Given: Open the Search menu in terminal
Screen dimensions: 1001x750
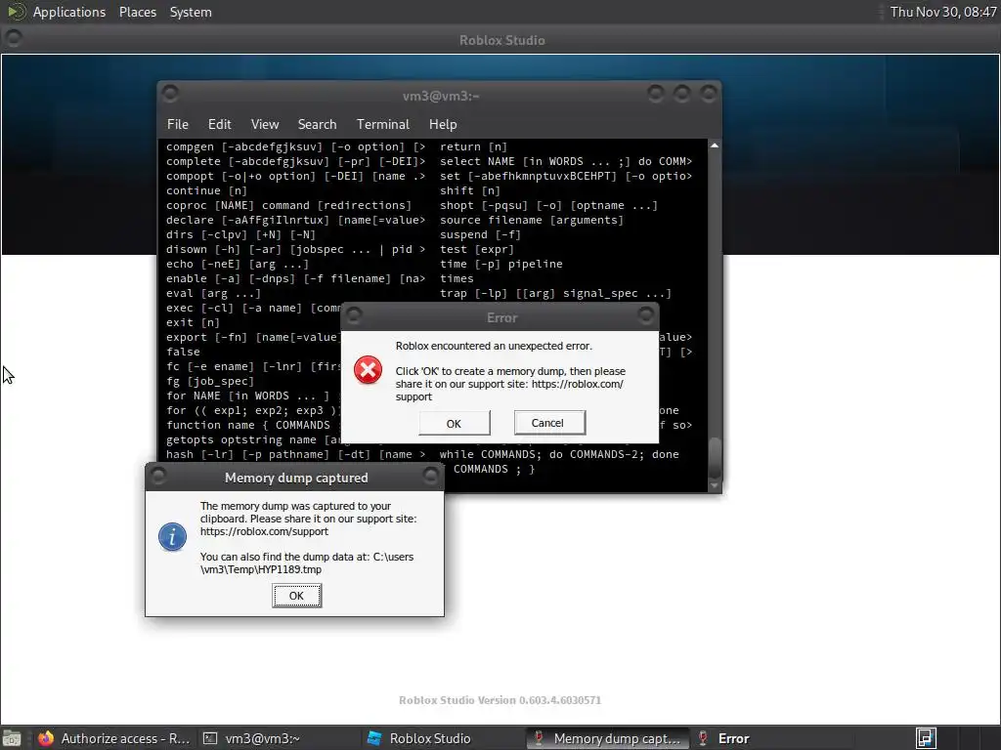Looking at the screenshot, I should click(317, 124).
